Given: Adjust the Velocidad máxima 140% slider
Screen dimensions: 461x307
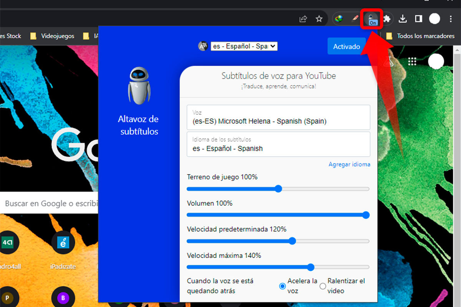Looking at the screenshot, I should tap(278, 267).
